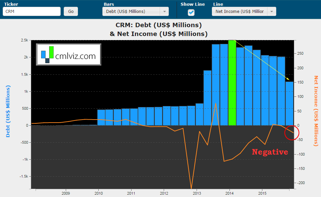Image resolution: width=321 pixels, height=197 pixels.
Task: Click the "2014" year label
Action: 229,193
